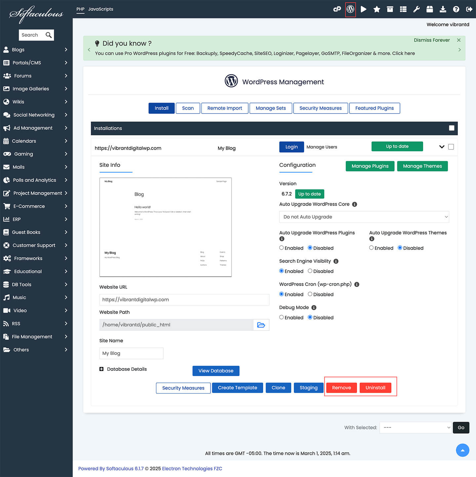
Task: Enable Auto Upgrade WordPress Plugins
Action: [x=281, y=248]
